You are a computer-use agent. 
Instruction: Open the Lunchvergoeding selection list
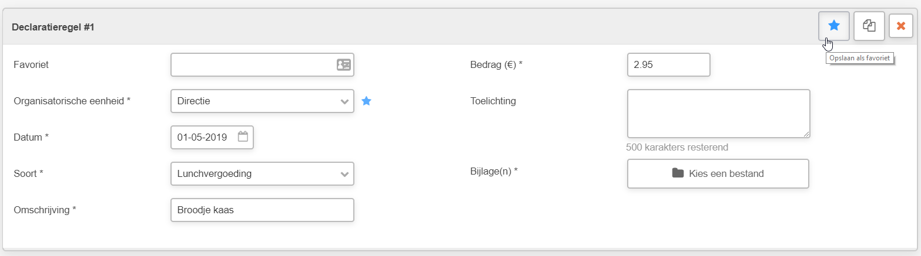pos(263,173)
